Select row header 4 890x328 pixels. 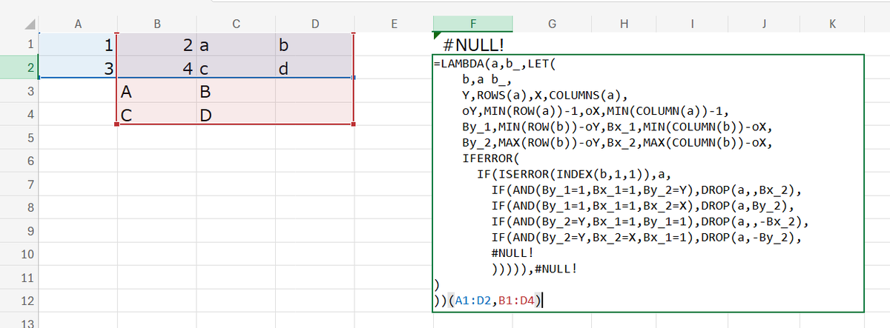[x=19, y=115]
